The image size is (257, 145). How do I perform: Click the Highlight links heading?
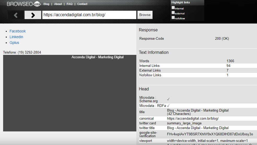pos(181,2)
